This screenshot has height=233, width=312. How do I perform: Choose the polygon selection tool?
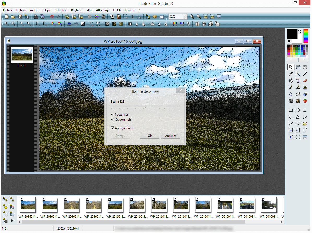pos(298,124)
